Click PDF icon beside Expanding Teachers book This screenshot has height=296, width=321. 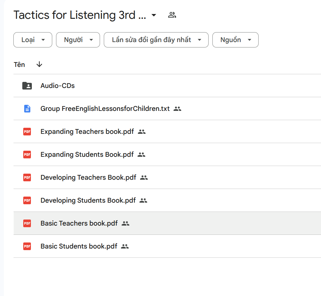click(x=27, y=132)
